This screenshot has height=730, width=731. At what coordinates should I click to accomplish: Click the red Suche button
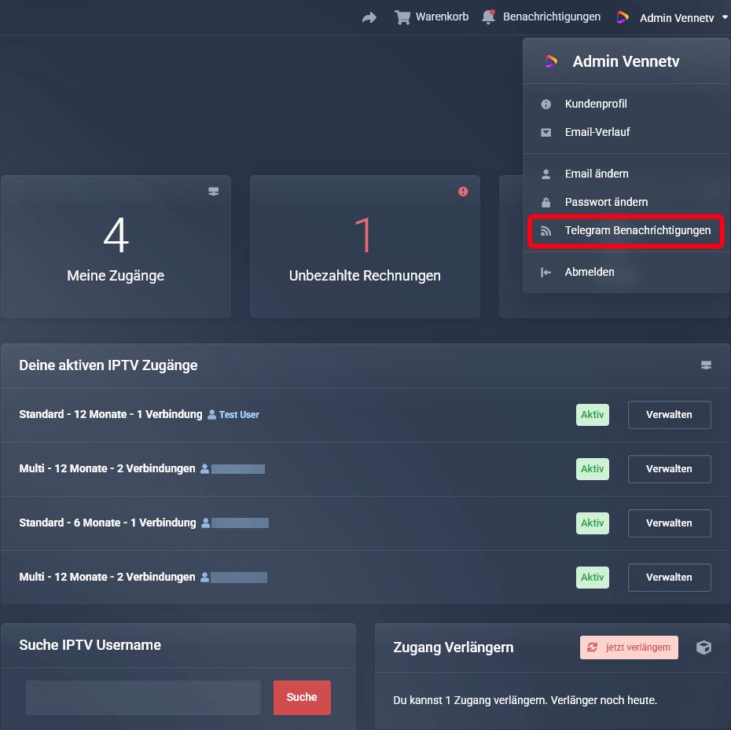pos(302,698)
